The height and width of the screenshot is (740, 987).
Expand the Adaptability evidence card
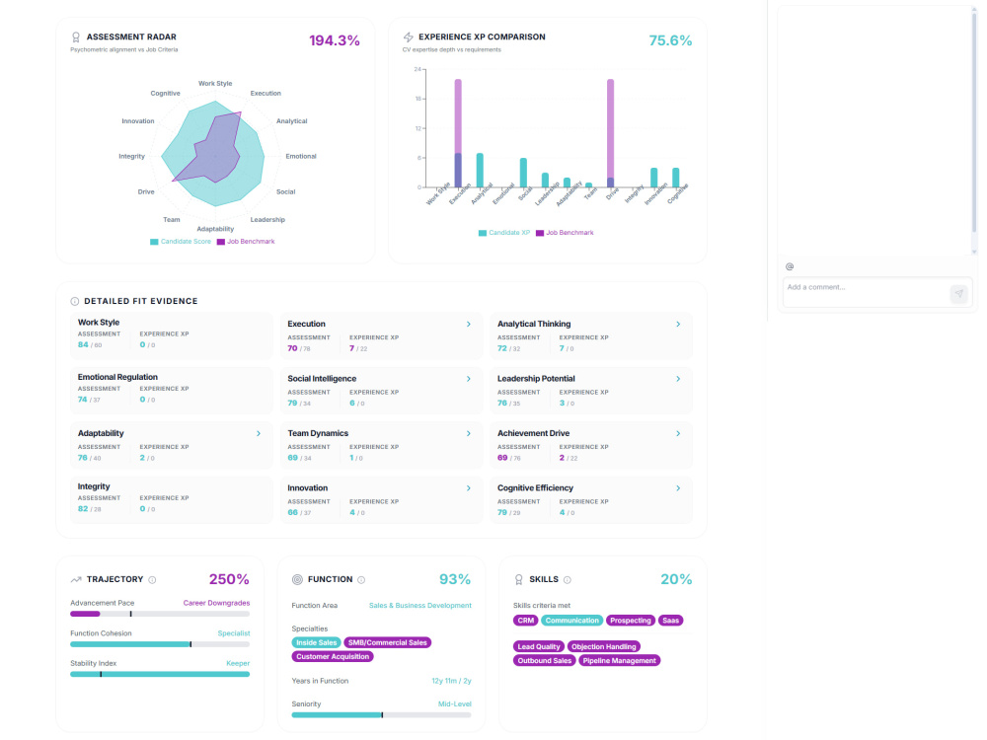pos(259,433)
